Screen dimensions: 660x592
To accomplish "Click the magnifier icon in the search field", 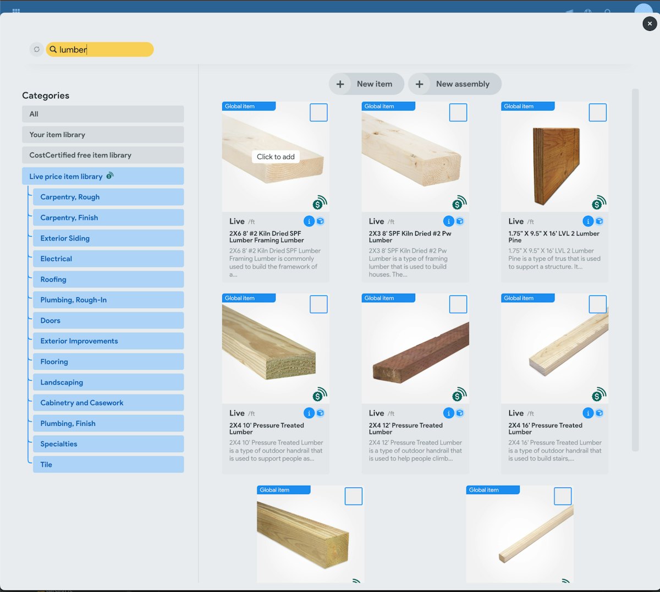I will tap(53, 49).
